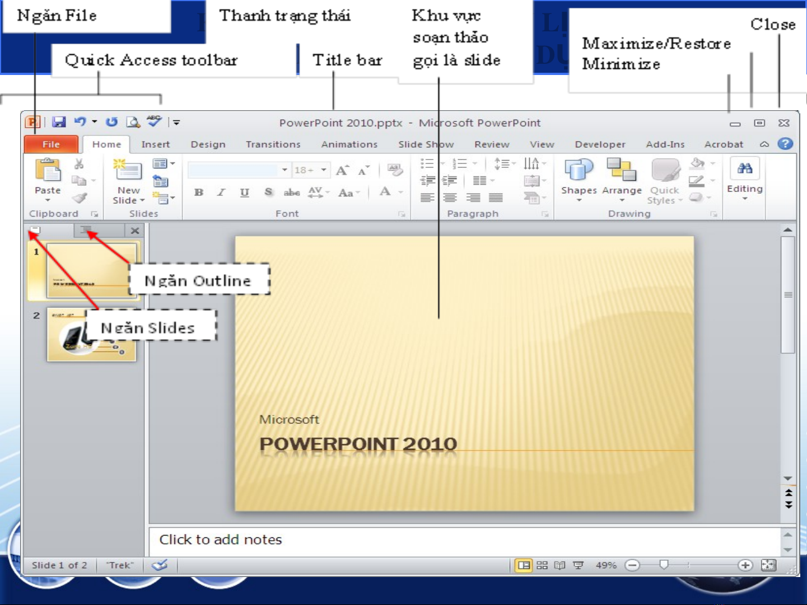Viewport: 807px width, 605px height.
Task: Select slide 2 thumbnail
Action: 91,335
